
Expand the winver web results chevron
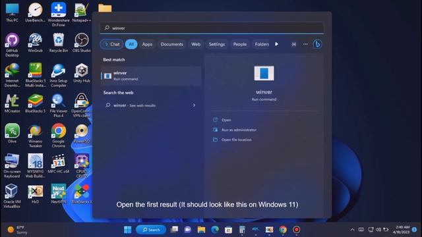[194, 105]
